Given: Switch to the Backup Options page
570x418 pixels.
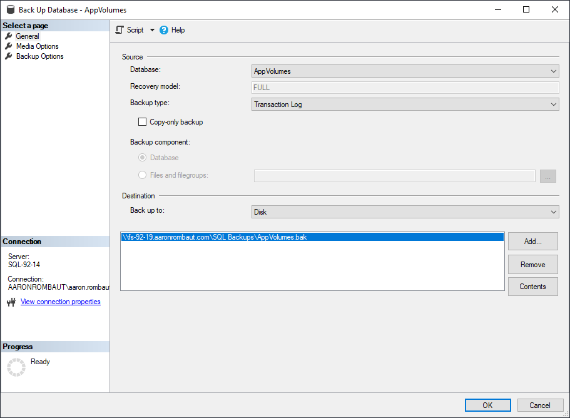Looking at the screenshot, I should click(39, 56).
